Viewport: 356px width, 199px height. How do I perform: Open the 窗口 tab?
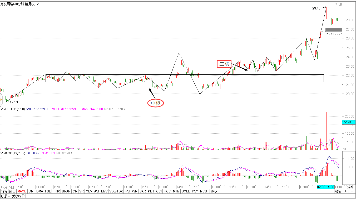pyautogui.click(x=12, y=191)
